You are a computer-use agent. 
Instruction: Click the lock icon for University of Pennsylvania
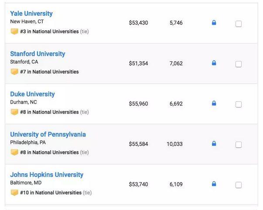(214, 143)
